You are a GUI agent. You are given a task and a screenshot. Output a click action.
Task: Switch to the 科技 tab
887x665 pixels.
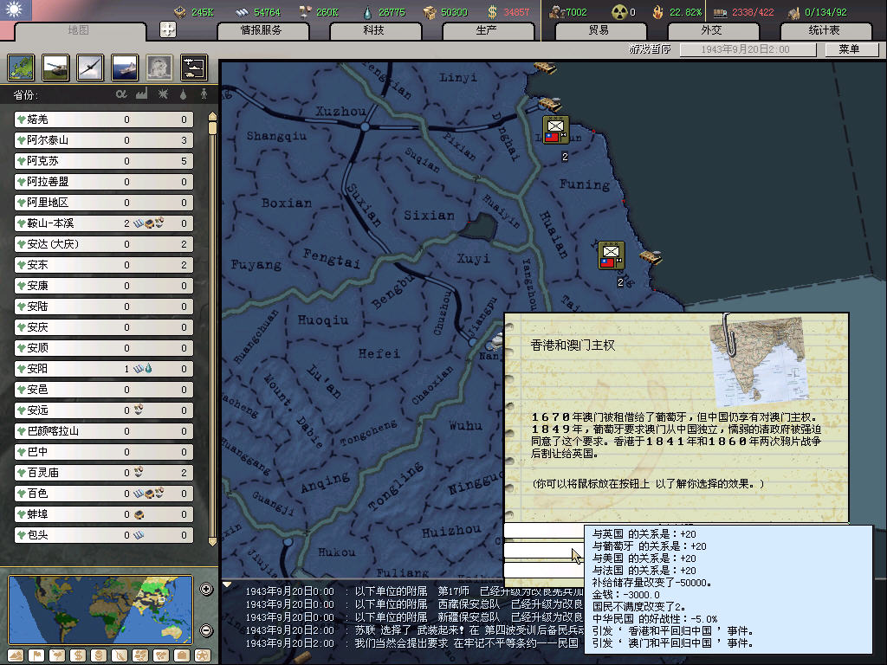tap(373, 30)
